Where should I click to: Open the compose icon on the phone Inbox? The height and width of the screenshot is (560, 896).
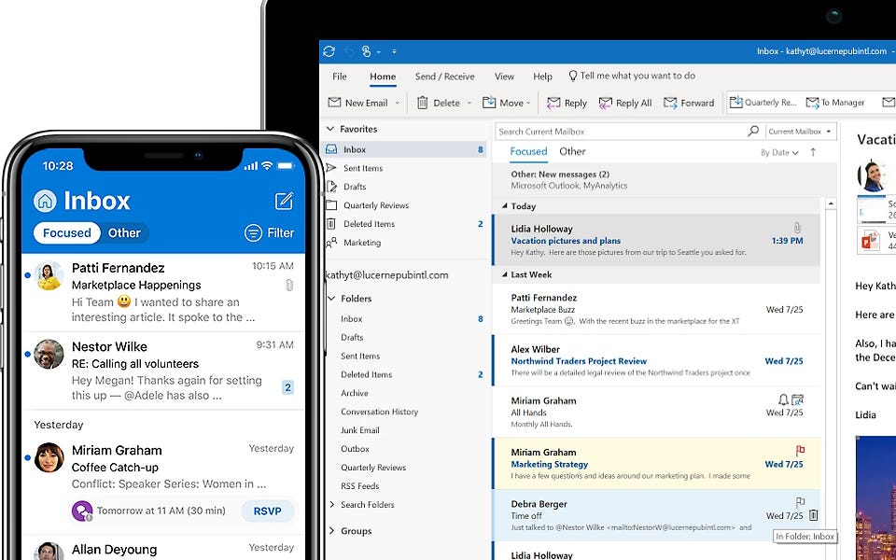point(283,201)
